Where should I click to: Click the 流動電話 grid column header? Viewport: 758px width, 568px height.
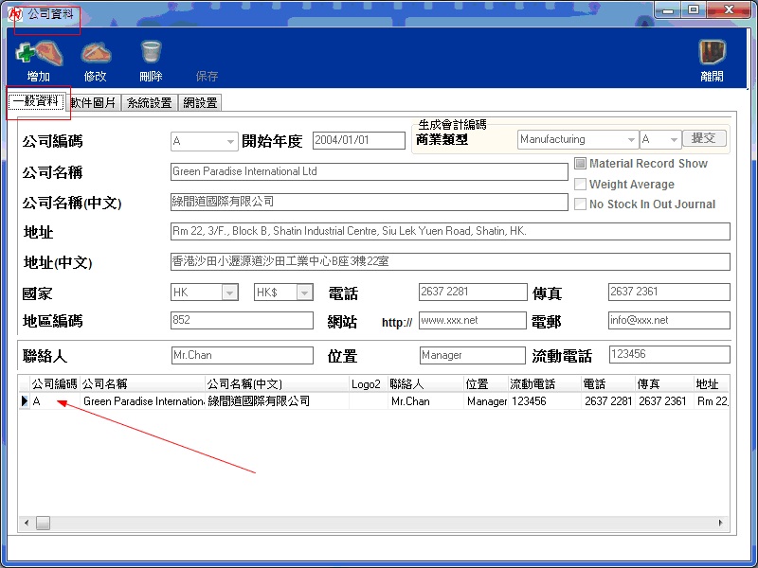[x=544, y=384]
